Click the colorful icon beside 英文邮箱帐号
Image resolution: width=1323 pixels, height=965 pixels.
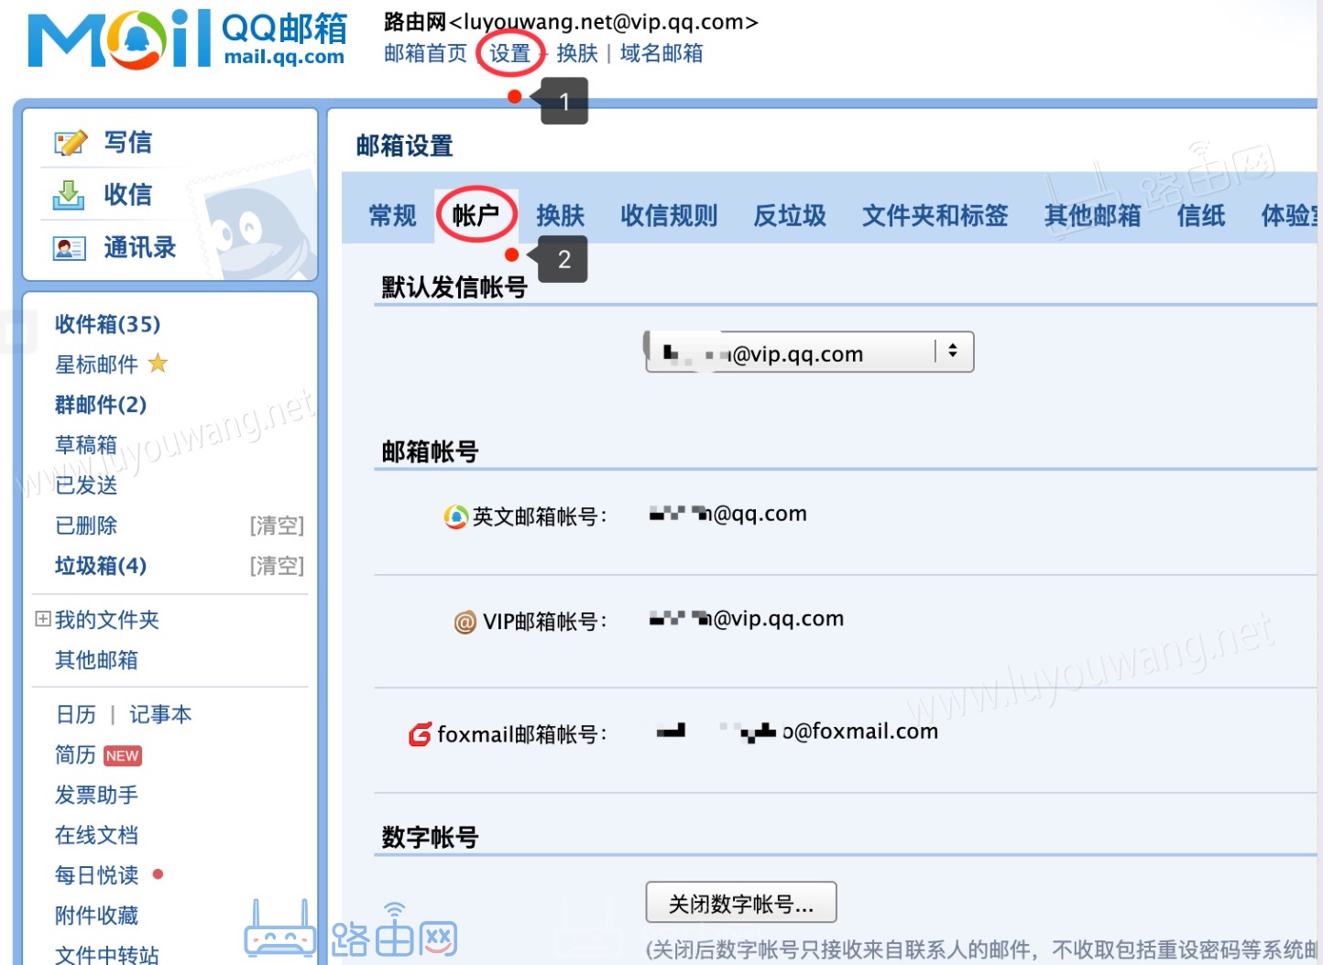(455, 515)
